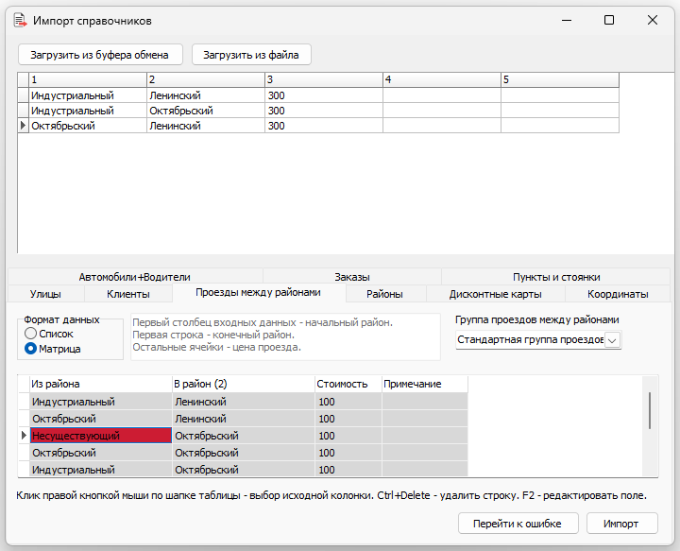Image resolution: width=680 pixels, height=551 pixels.
Task: Close the Импорт справочников window
Action: click(652, 21)
